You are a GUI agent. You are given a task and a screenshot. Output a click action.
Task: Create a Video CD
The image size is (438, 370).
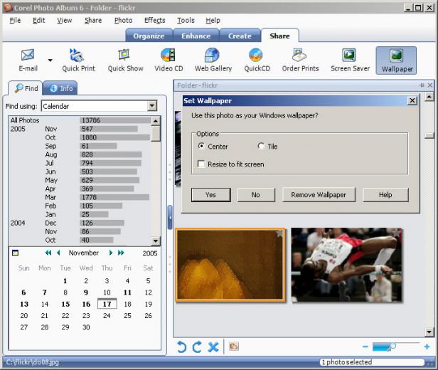[x=169, y=60]
